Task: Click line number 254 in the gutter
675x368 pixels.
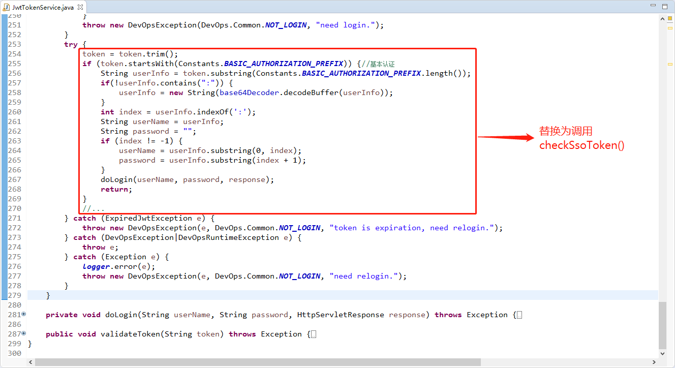Action: 15,54
